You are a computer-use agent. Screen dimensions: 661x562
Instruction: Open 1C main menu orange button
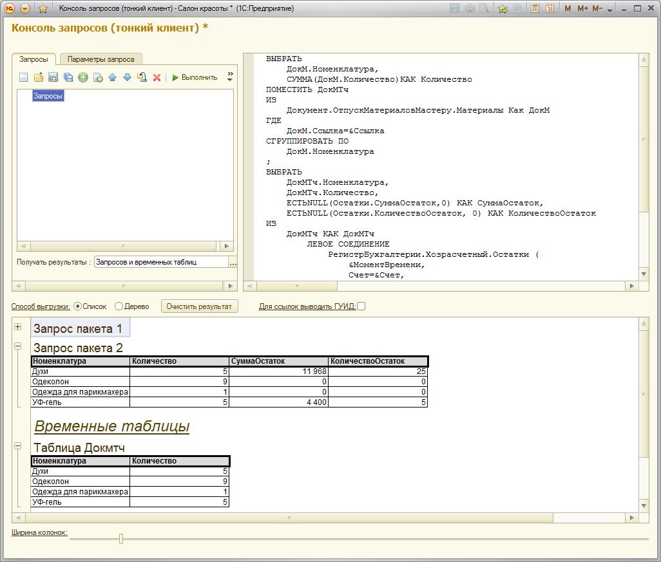25,8
